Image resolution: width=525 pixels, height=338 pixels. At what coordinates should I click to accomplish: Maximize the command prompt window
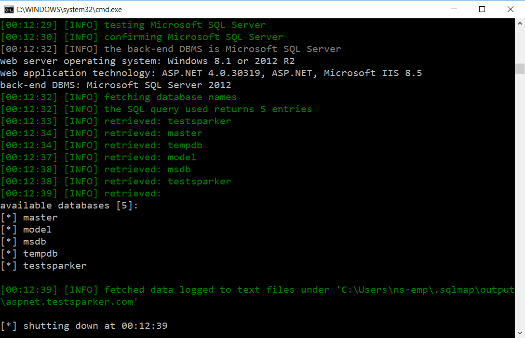pyautogui.click(x=482, y=9)
